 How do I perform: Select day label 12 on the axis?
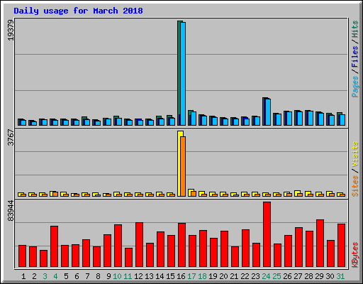coord(138,276)
